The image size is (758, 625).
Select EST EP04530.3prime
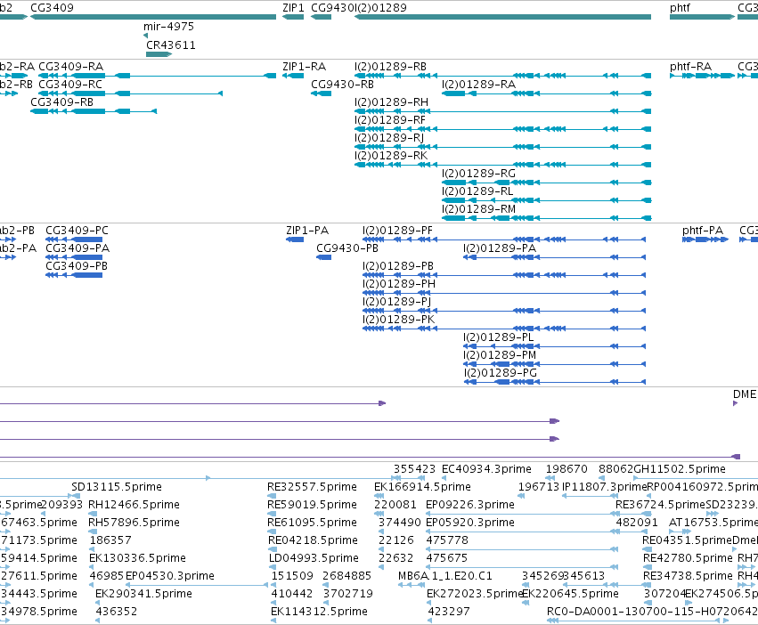pos(169,576)
